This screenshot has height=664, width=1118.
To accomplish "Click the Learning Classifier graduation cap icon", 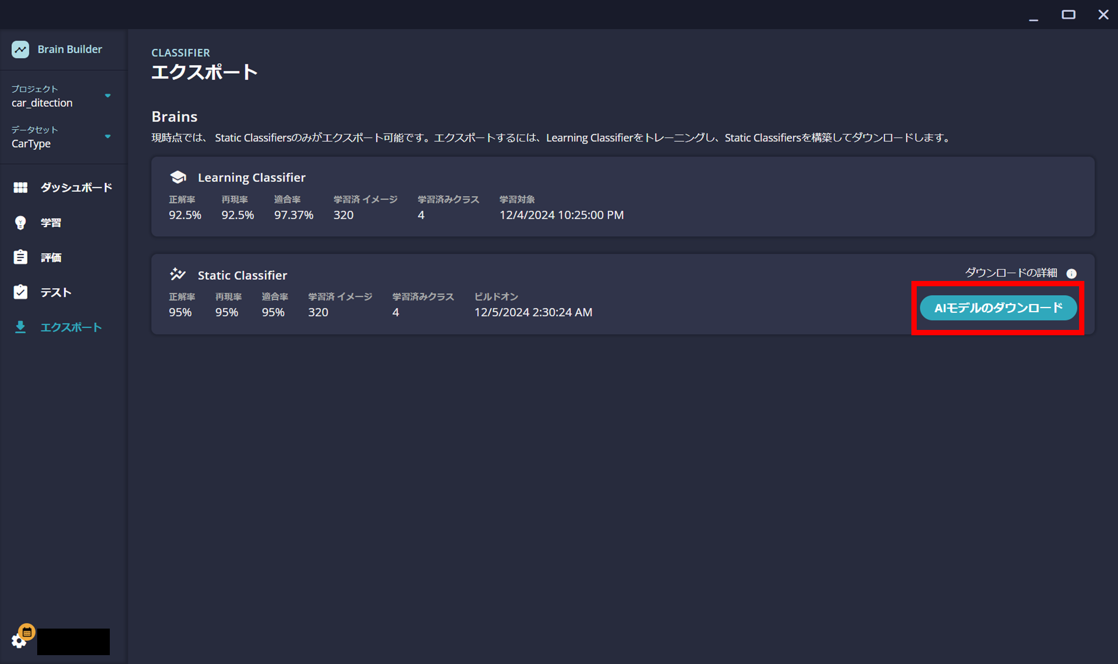I will click(x=178, y=177).
